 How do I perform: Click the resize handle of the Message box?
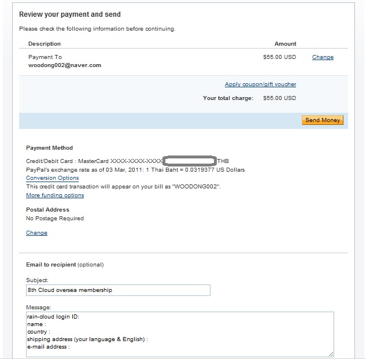point(331,354)
